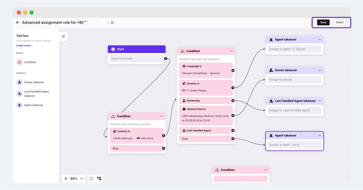Click the Else row in the Language Condition block
Image resolution: width=363 pixels, height=190 pixels.
point(206,139)
